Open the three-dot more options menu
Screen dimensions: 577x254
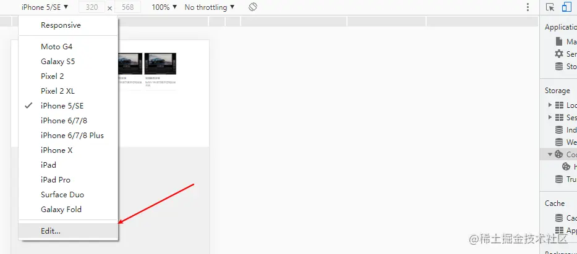point(528,7)
